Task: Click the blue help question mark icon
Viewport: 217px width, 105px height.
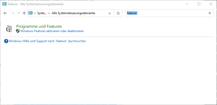Action: coord(6,41)
